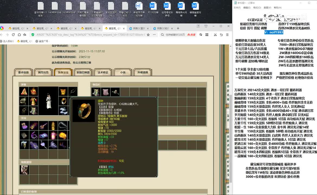Open the 小孩 tab
Viewport: 317px width, 195px height.
(x=123, y=72)
